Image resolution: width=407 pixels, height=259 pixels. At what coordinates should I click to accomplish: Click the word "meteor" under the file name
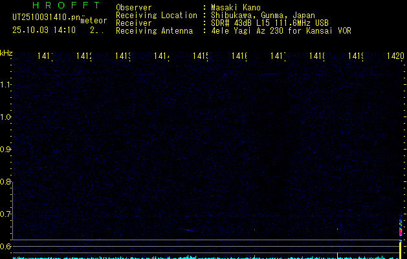coord(94,21)
